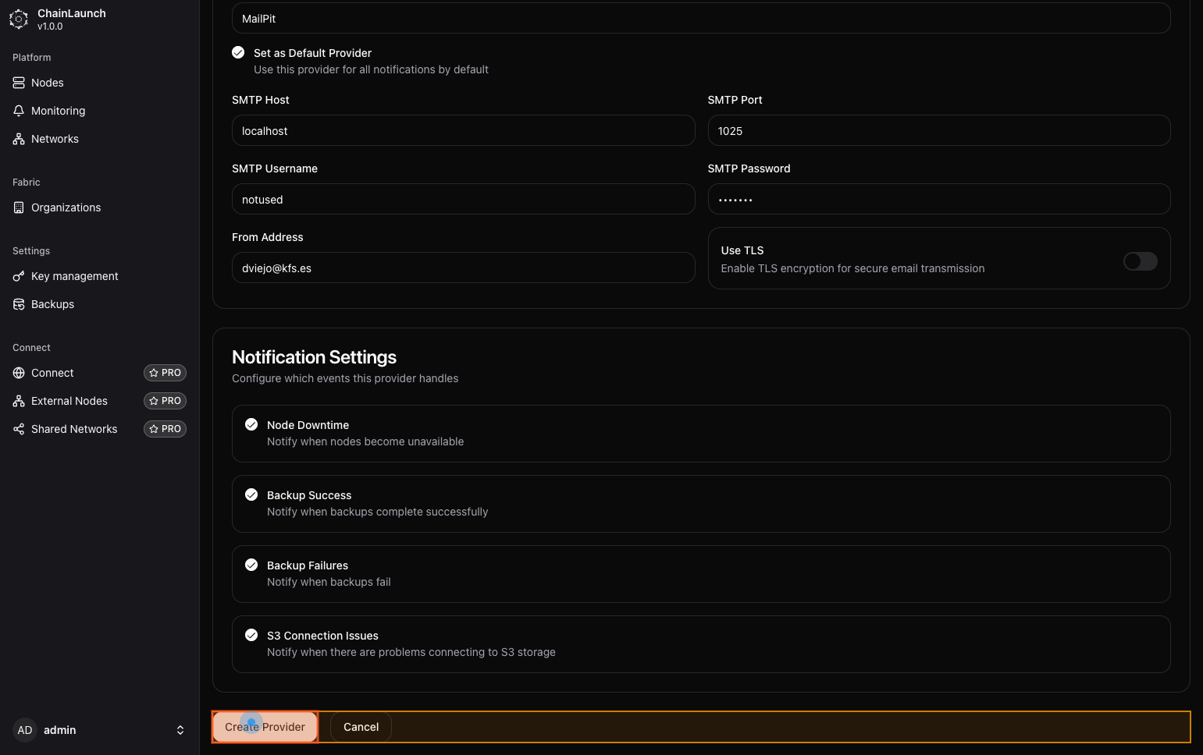Expand the admin user menu chevron
Viewport: 1203px width, 755px height.
[180, 730]
